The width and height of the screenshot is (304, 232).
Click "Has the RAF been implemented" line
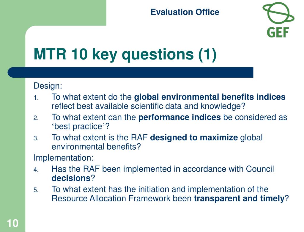click(x=163, y=169)
